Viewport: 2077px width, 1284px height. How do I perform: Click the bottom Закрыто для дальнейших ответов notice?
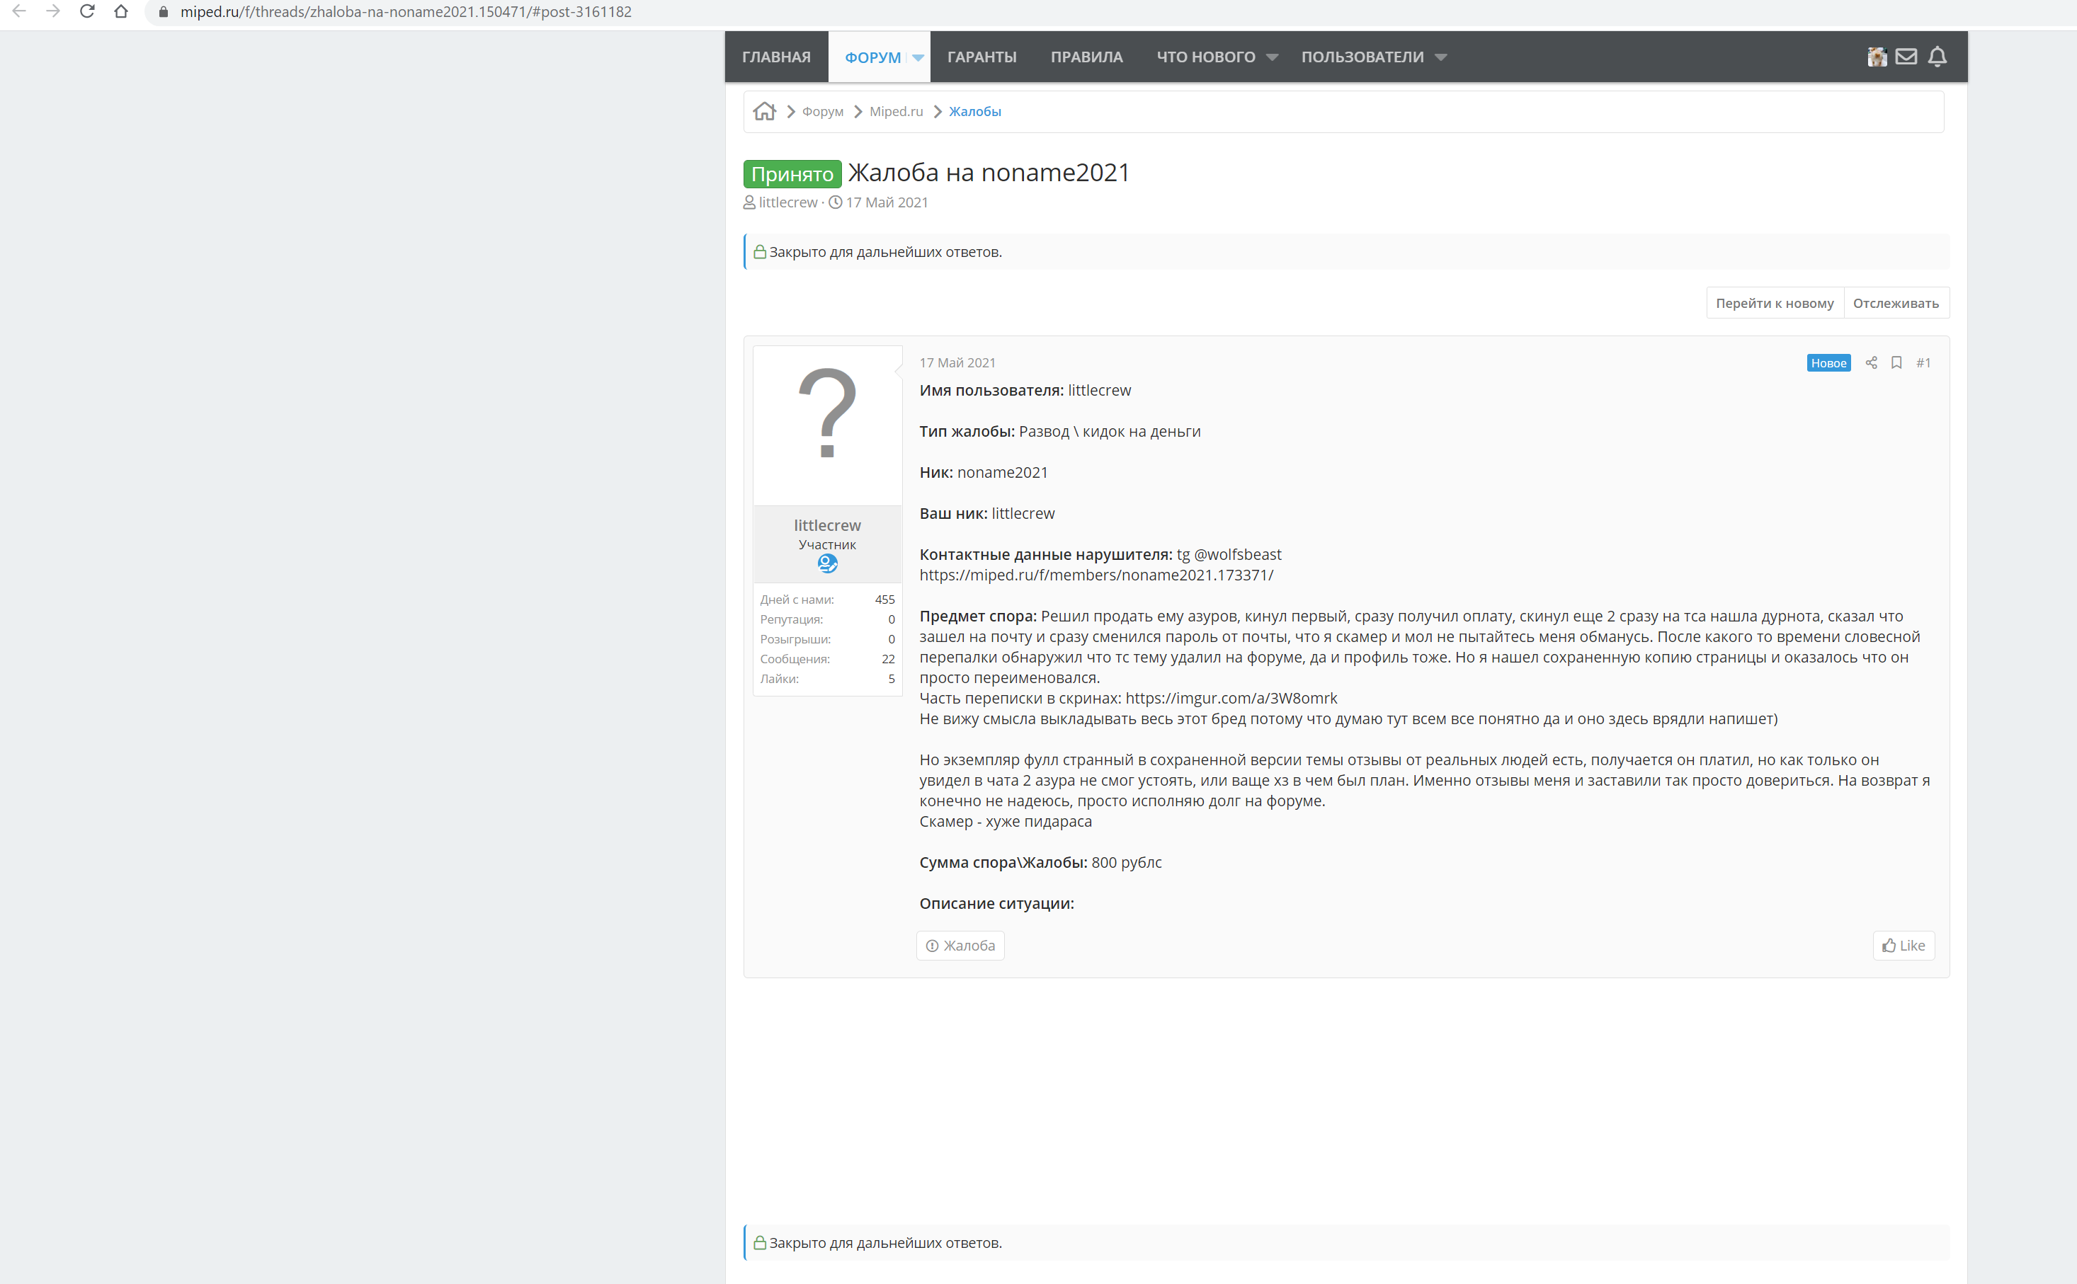(x=1345, y=1242)
